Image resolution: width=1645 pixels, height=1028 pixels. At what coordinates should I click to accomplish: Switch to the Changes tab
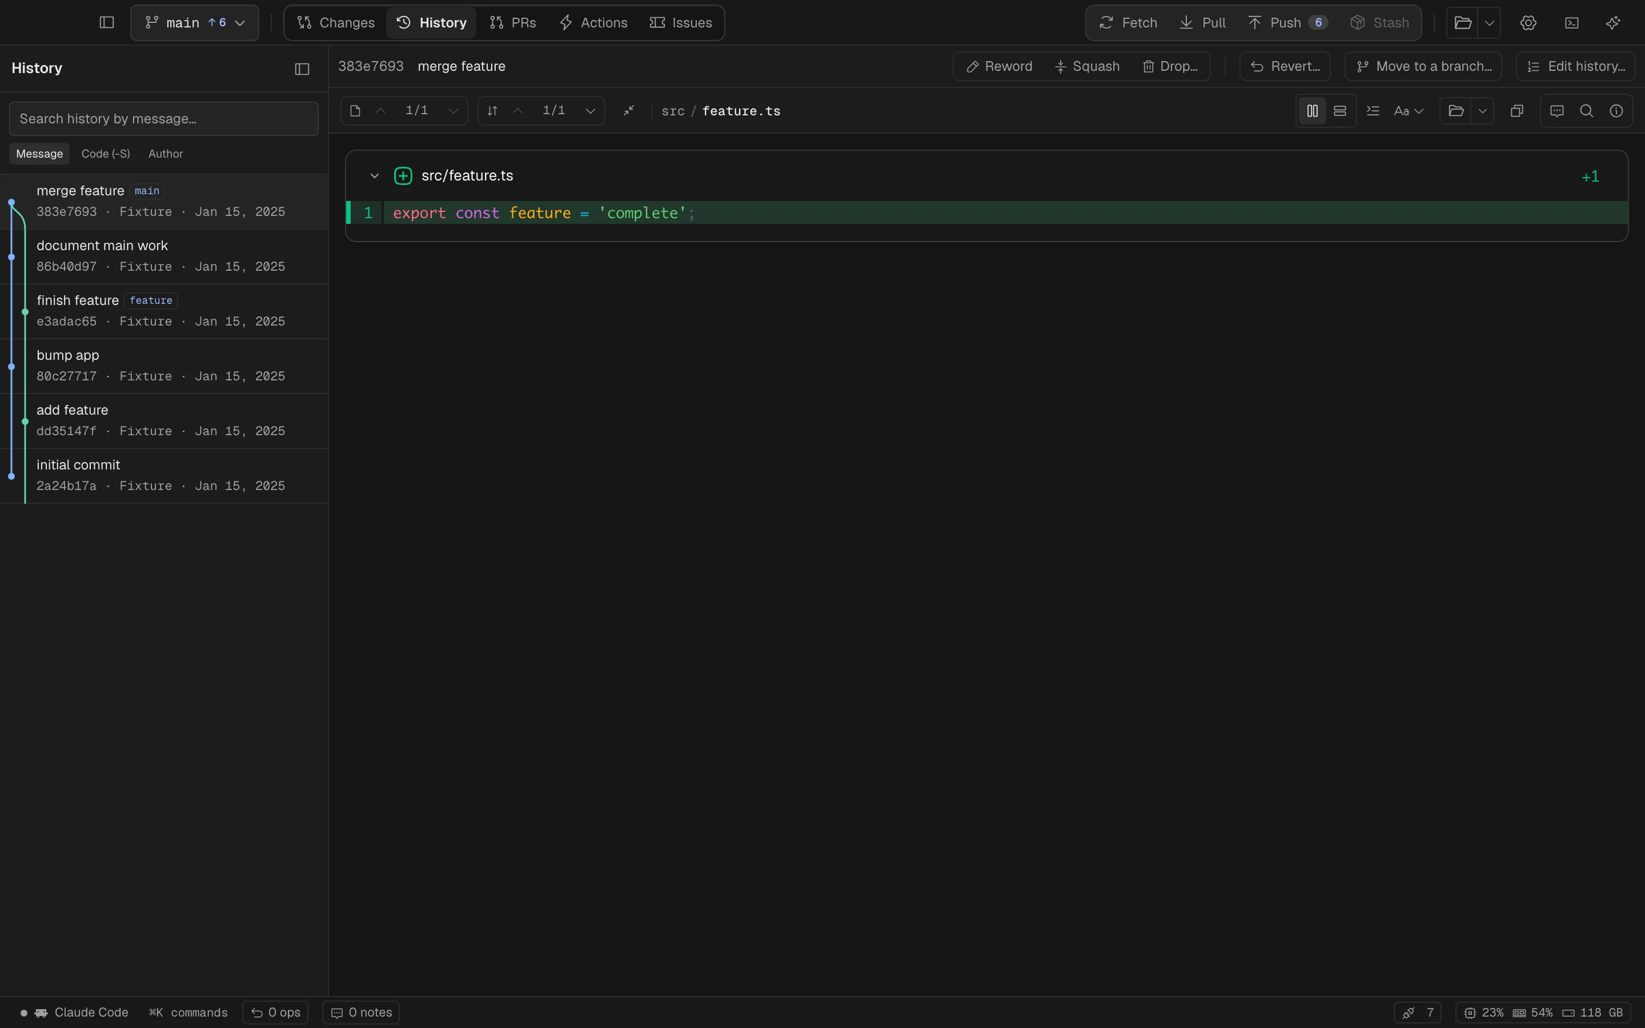click(x=336, y=22)
